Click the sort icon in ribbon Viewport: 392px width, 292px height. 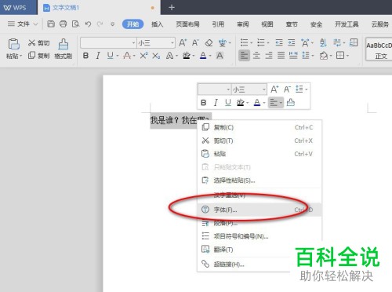(323, 42)
